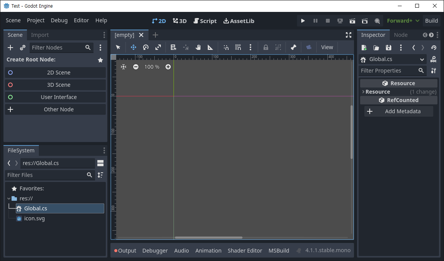Open the file sort options icon
The width and height of the screenshot is (444, 261).
pyautogui.click(x=100, y=175)
